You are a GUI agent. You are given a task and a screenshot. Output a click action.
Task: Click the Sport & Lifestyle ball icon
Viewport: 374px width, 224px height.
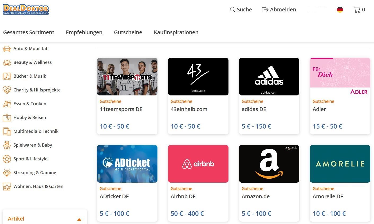7,159
